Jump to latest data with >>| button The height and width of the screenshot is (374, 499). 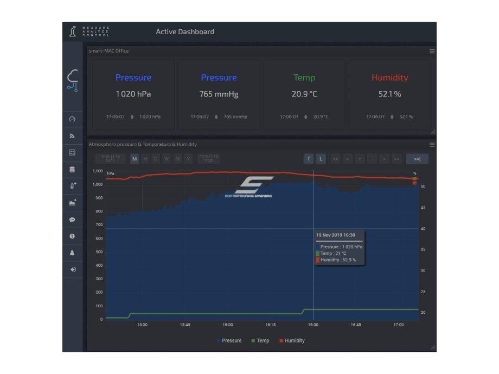click(x=417, y=159)
